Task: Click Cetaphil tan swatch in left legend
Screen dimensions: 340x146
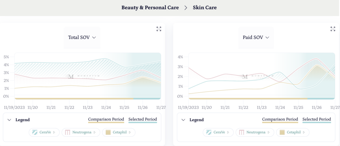Action: [108, 132]
